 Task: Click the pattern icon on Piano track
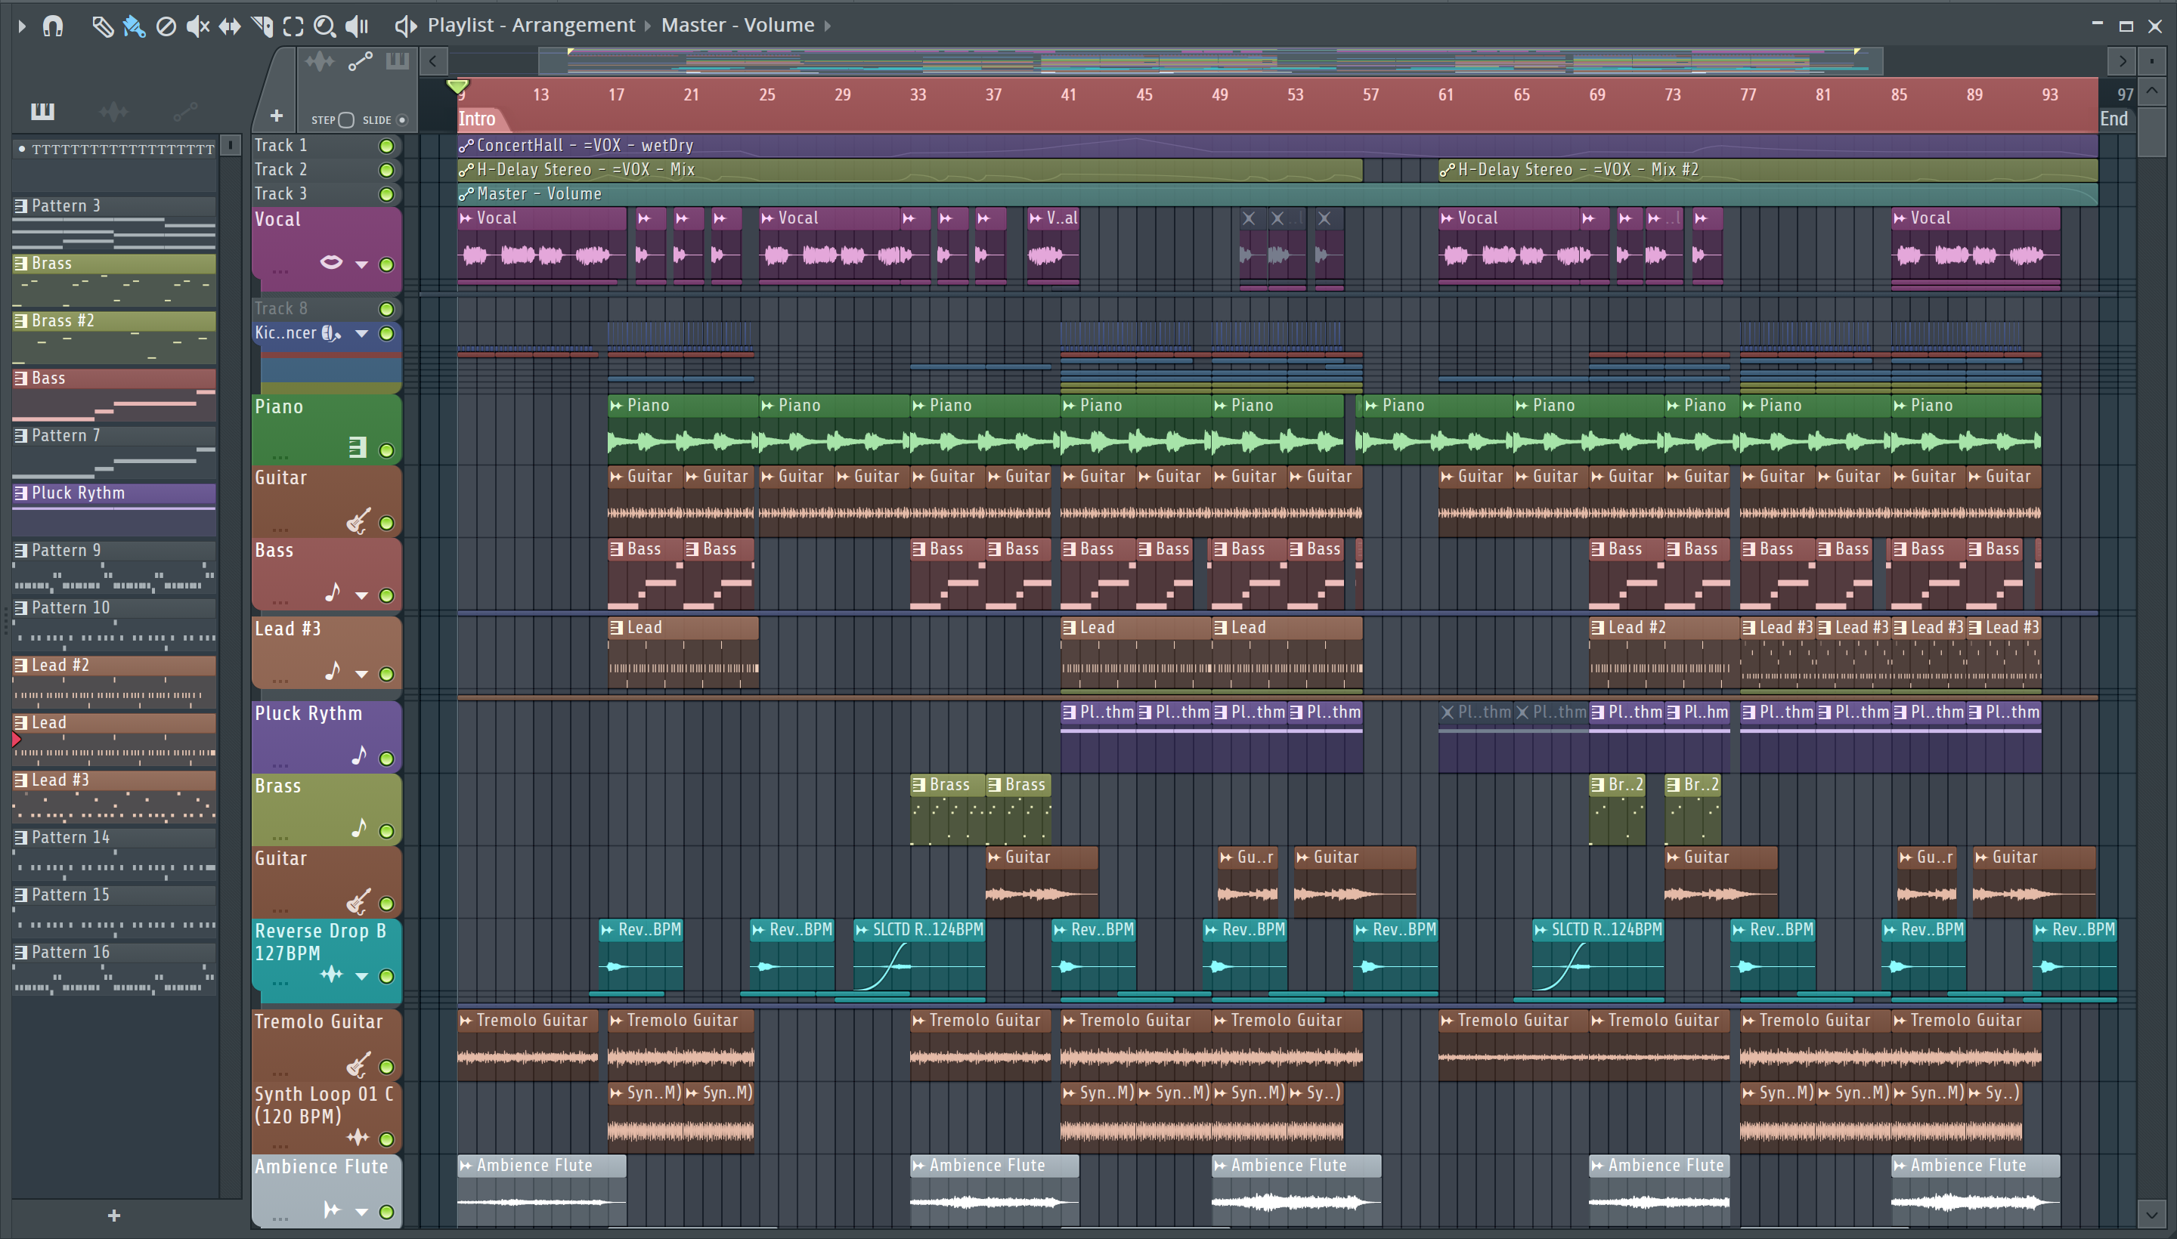pos(358,446)
